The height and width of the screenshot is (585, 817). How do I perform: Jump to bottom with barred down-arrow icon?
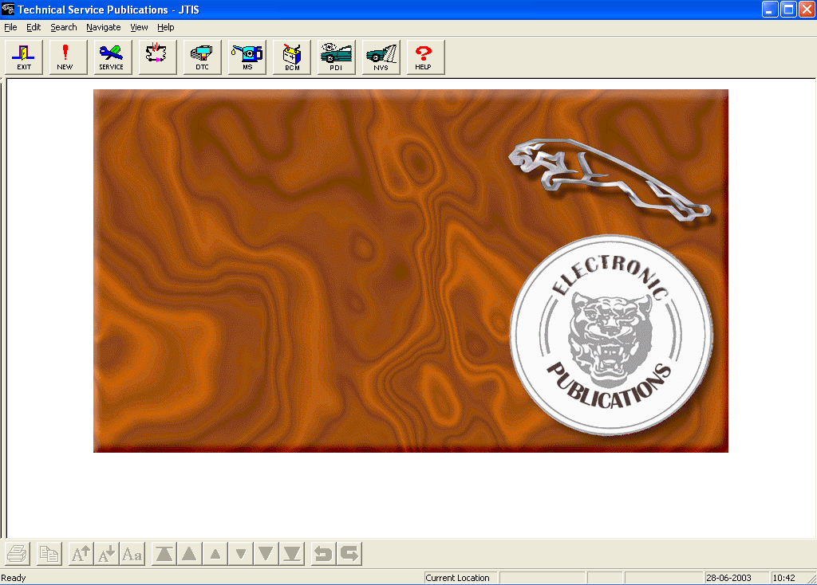coord(292,554)
